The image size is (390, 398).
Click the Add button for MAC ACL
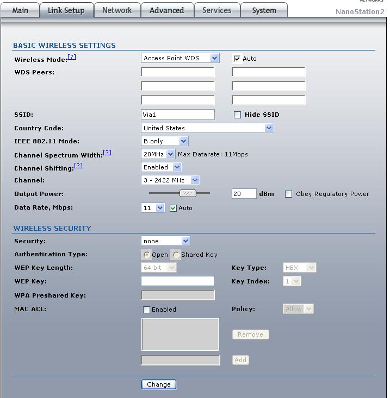click(x=240, y=360)
